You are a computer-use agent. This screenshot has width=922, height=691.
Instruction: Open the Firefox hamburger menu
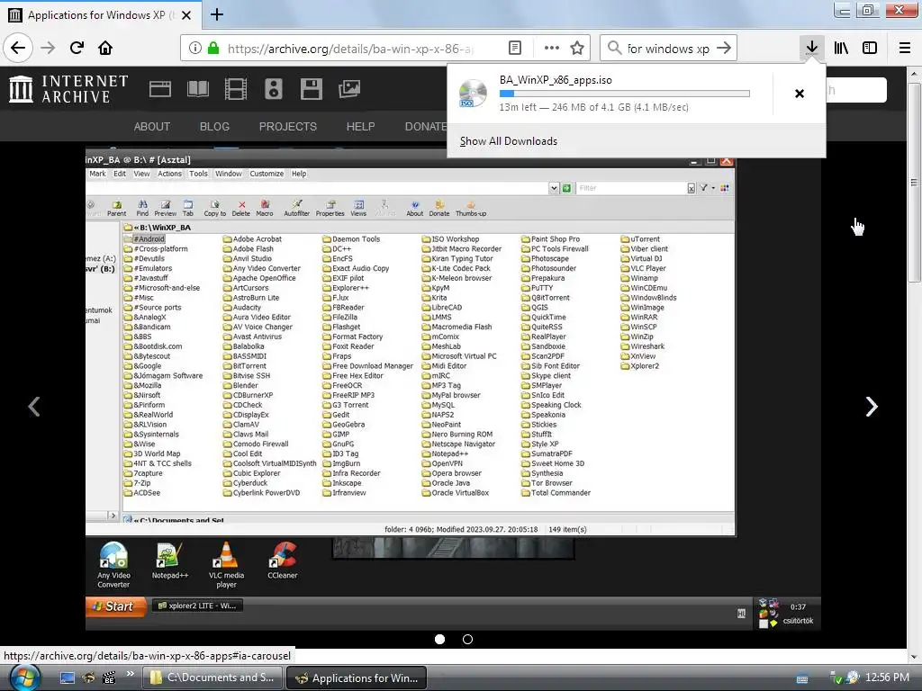[905, 49]
